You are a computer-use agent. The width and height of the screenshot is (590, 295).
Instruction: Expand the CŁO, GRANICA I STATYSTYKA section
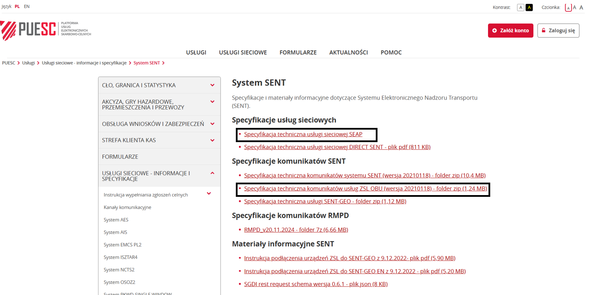pos(212,85)
